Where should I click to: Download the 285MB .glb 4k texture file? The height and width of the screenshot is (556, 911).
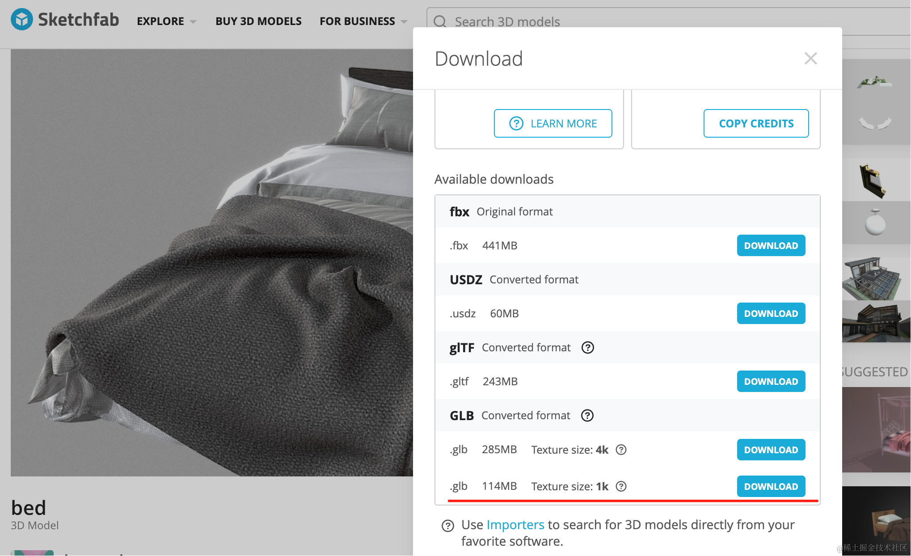tap(771, 450)
